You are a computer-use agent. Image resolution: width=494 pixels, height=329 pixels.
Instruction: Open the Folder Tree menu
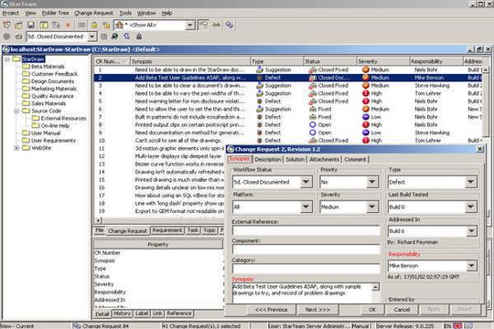(55, 13)
